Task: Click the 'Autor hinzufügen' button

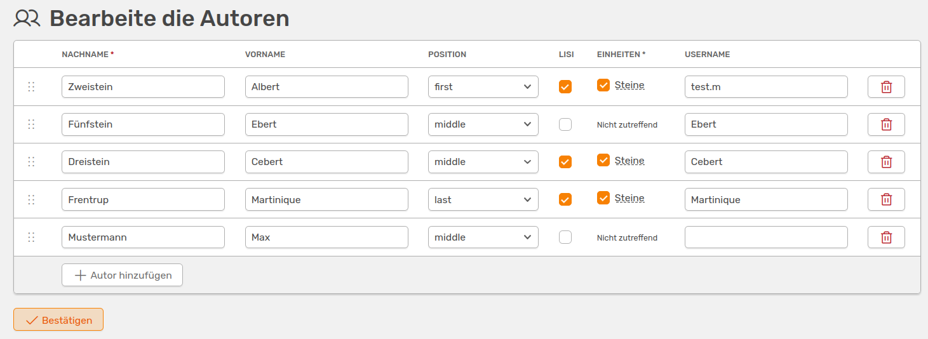Action: (122, 276)
